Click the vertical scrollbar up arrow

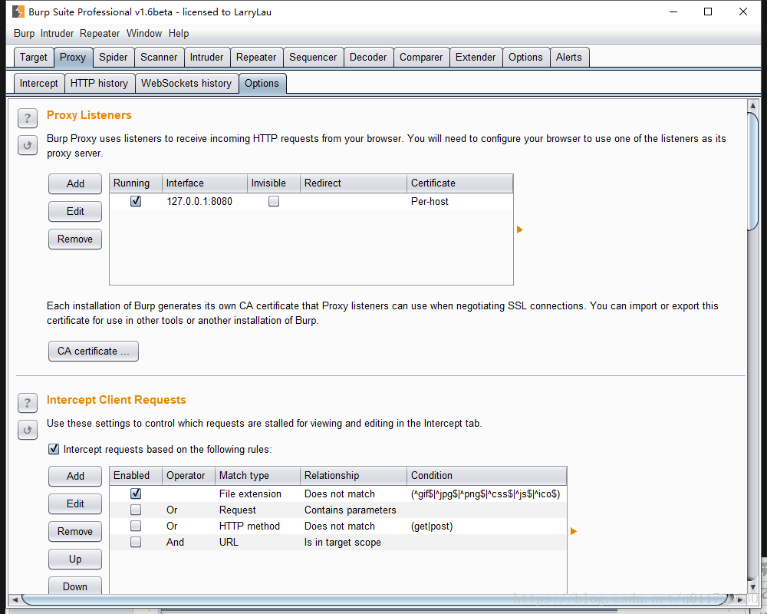tap(753, 105)
